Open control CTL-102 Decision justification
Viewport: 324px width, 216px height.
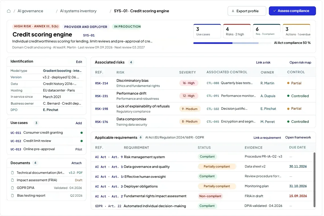(227, 109)
